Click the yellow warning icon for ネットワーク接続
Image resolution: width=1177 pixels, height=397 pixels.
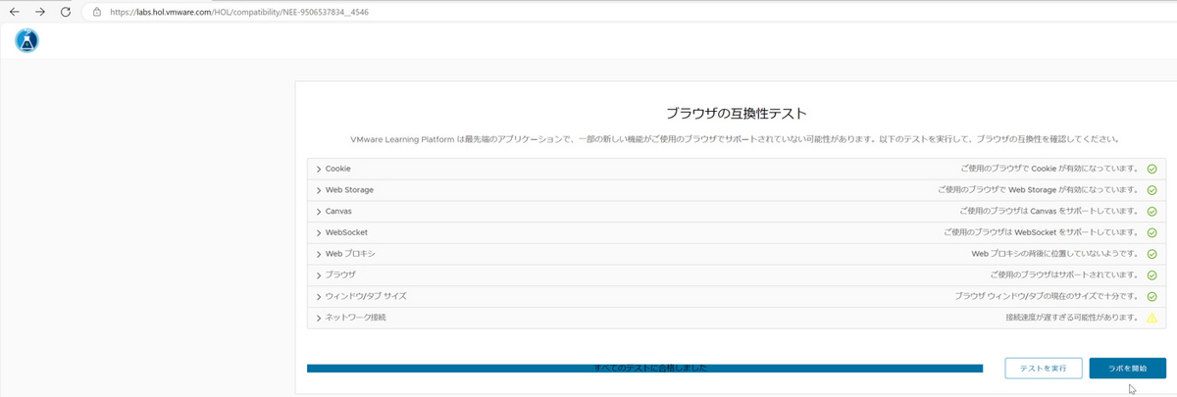click(x=1151, y=318)
